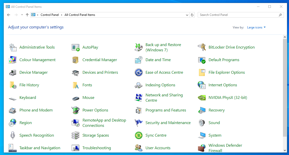Select the Control Panel breadcrumb

[50, 15]
